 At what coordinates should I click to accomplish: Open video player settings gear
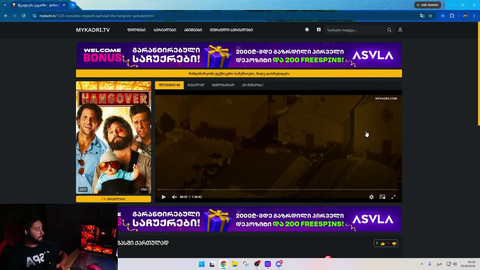[371, 197]
